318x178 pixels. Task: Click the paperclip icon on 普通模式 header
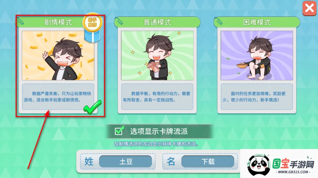click(119, 21)
